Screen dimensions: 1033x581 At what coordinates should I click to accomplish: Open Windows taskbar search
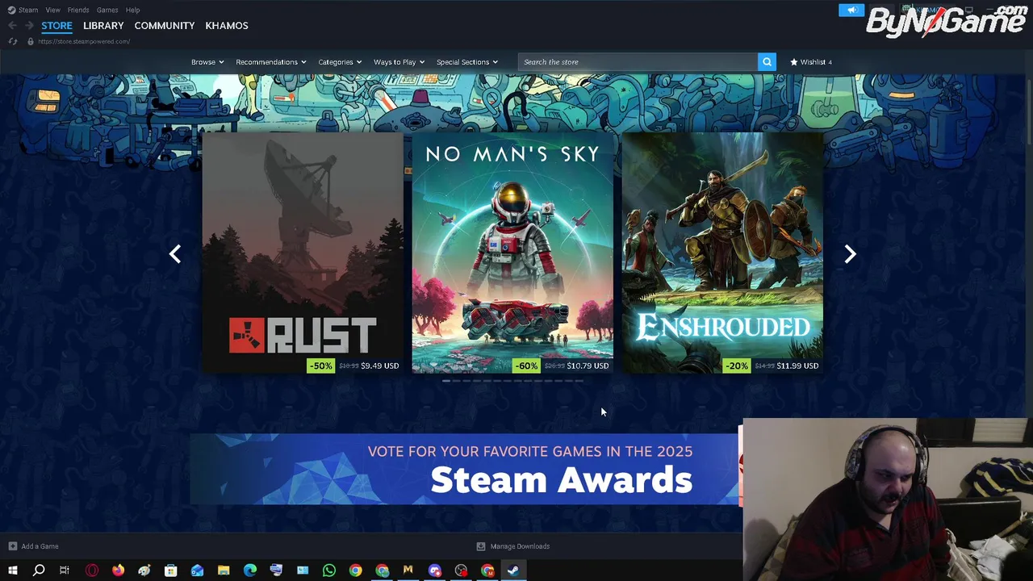(x=39, y=571)
